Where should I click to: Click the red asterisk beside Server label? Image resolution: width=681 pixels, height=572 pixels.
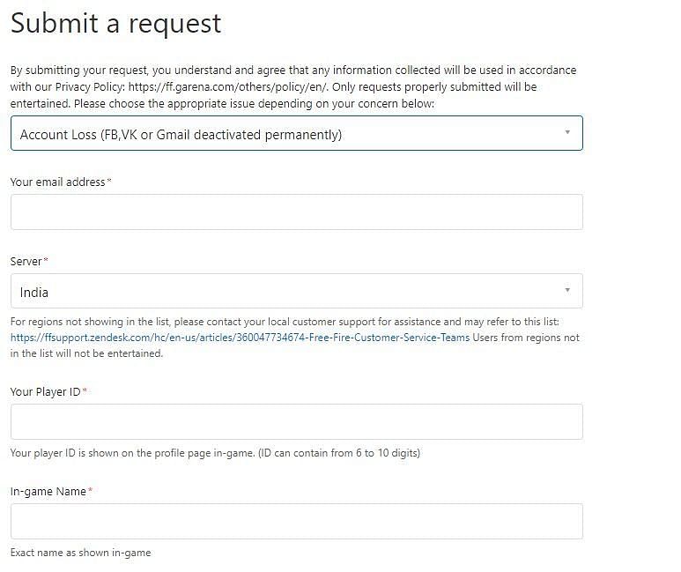pyautogui.click(x=46, y=260)
